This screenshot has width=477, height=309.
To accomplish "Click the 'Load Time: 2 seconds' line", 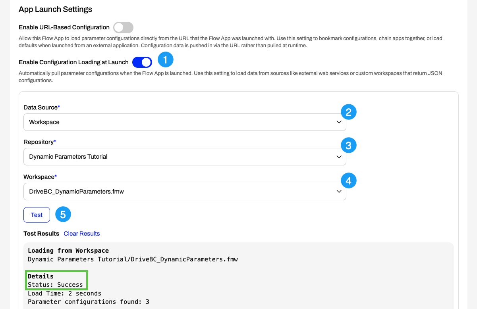I will (64, 294).
